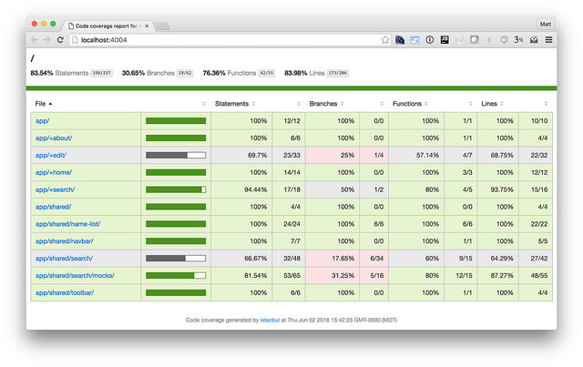Sort by the Lines column header
The image size is (583, 367).
[492, 104]
